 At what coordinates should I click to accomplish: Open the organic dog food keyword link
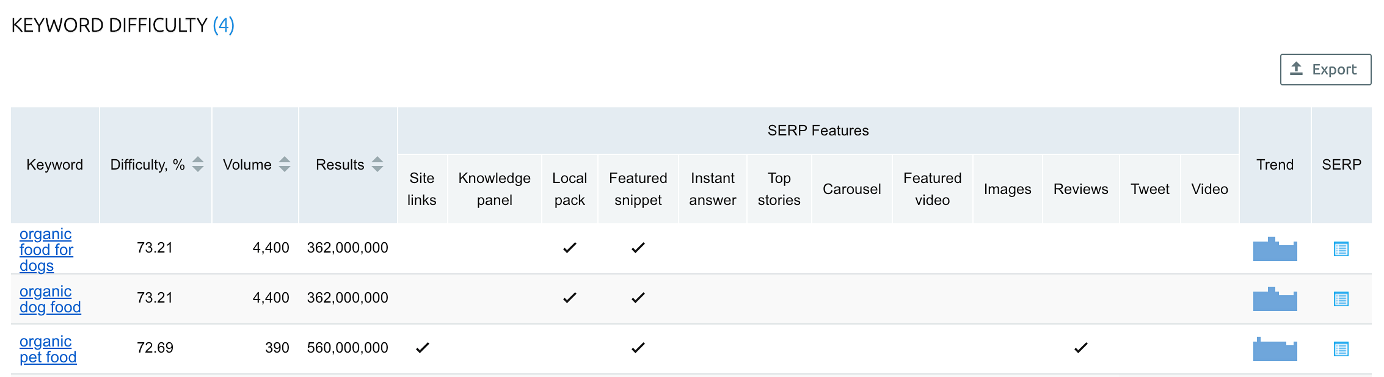49,299
